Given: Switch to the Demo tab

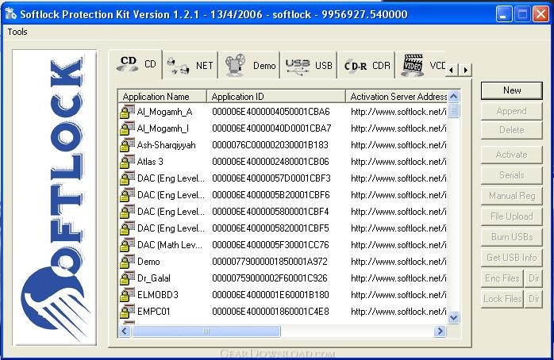Looking at the screenshot, I should pyautogui.click(x=250, y=66).
